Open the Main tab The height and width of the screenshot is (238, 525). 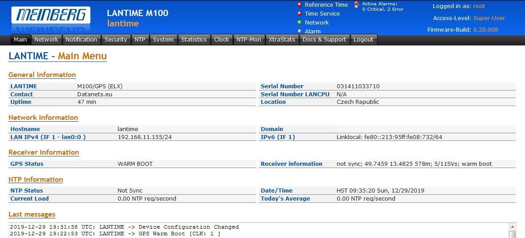(x=21, y=39)
